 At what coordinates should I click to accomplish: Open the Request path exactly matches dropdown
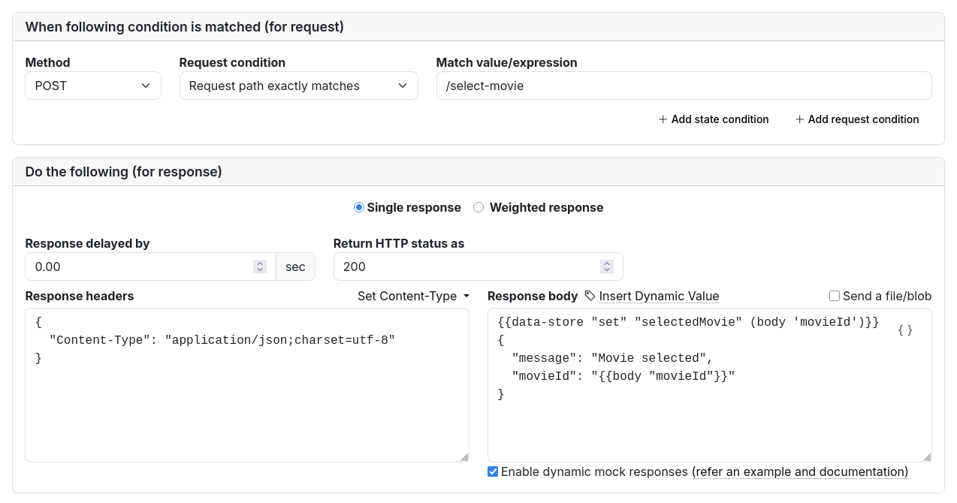coord(298,86)
